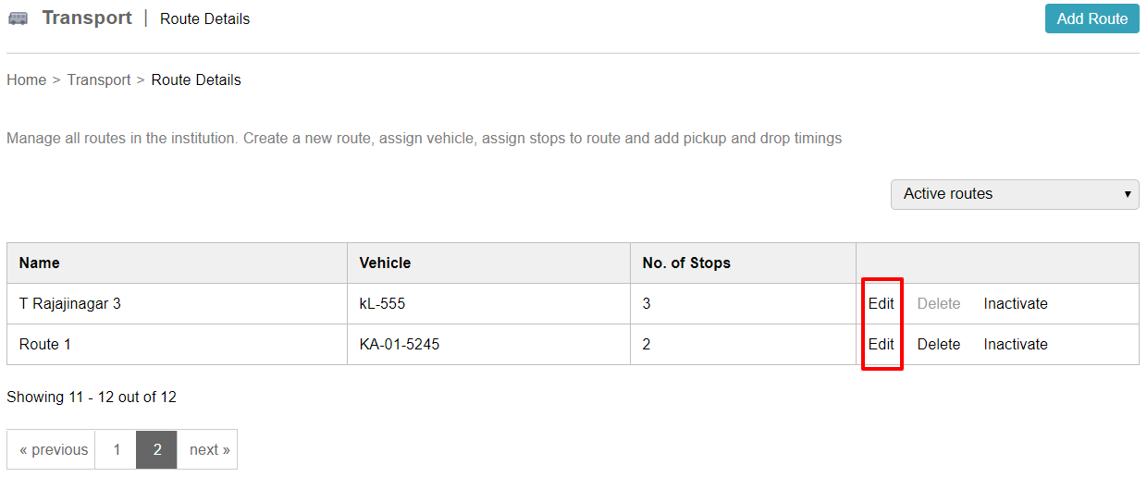Click next page button
The width and height of the screenshot is (1147, 477).
(207, 449)
